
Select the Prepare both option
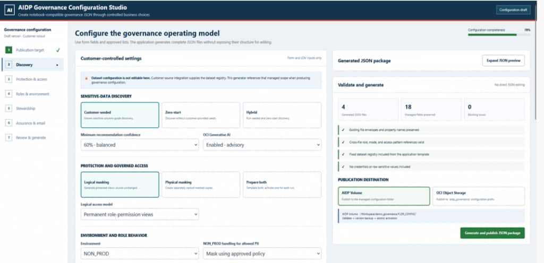click(x=282, y=185)
